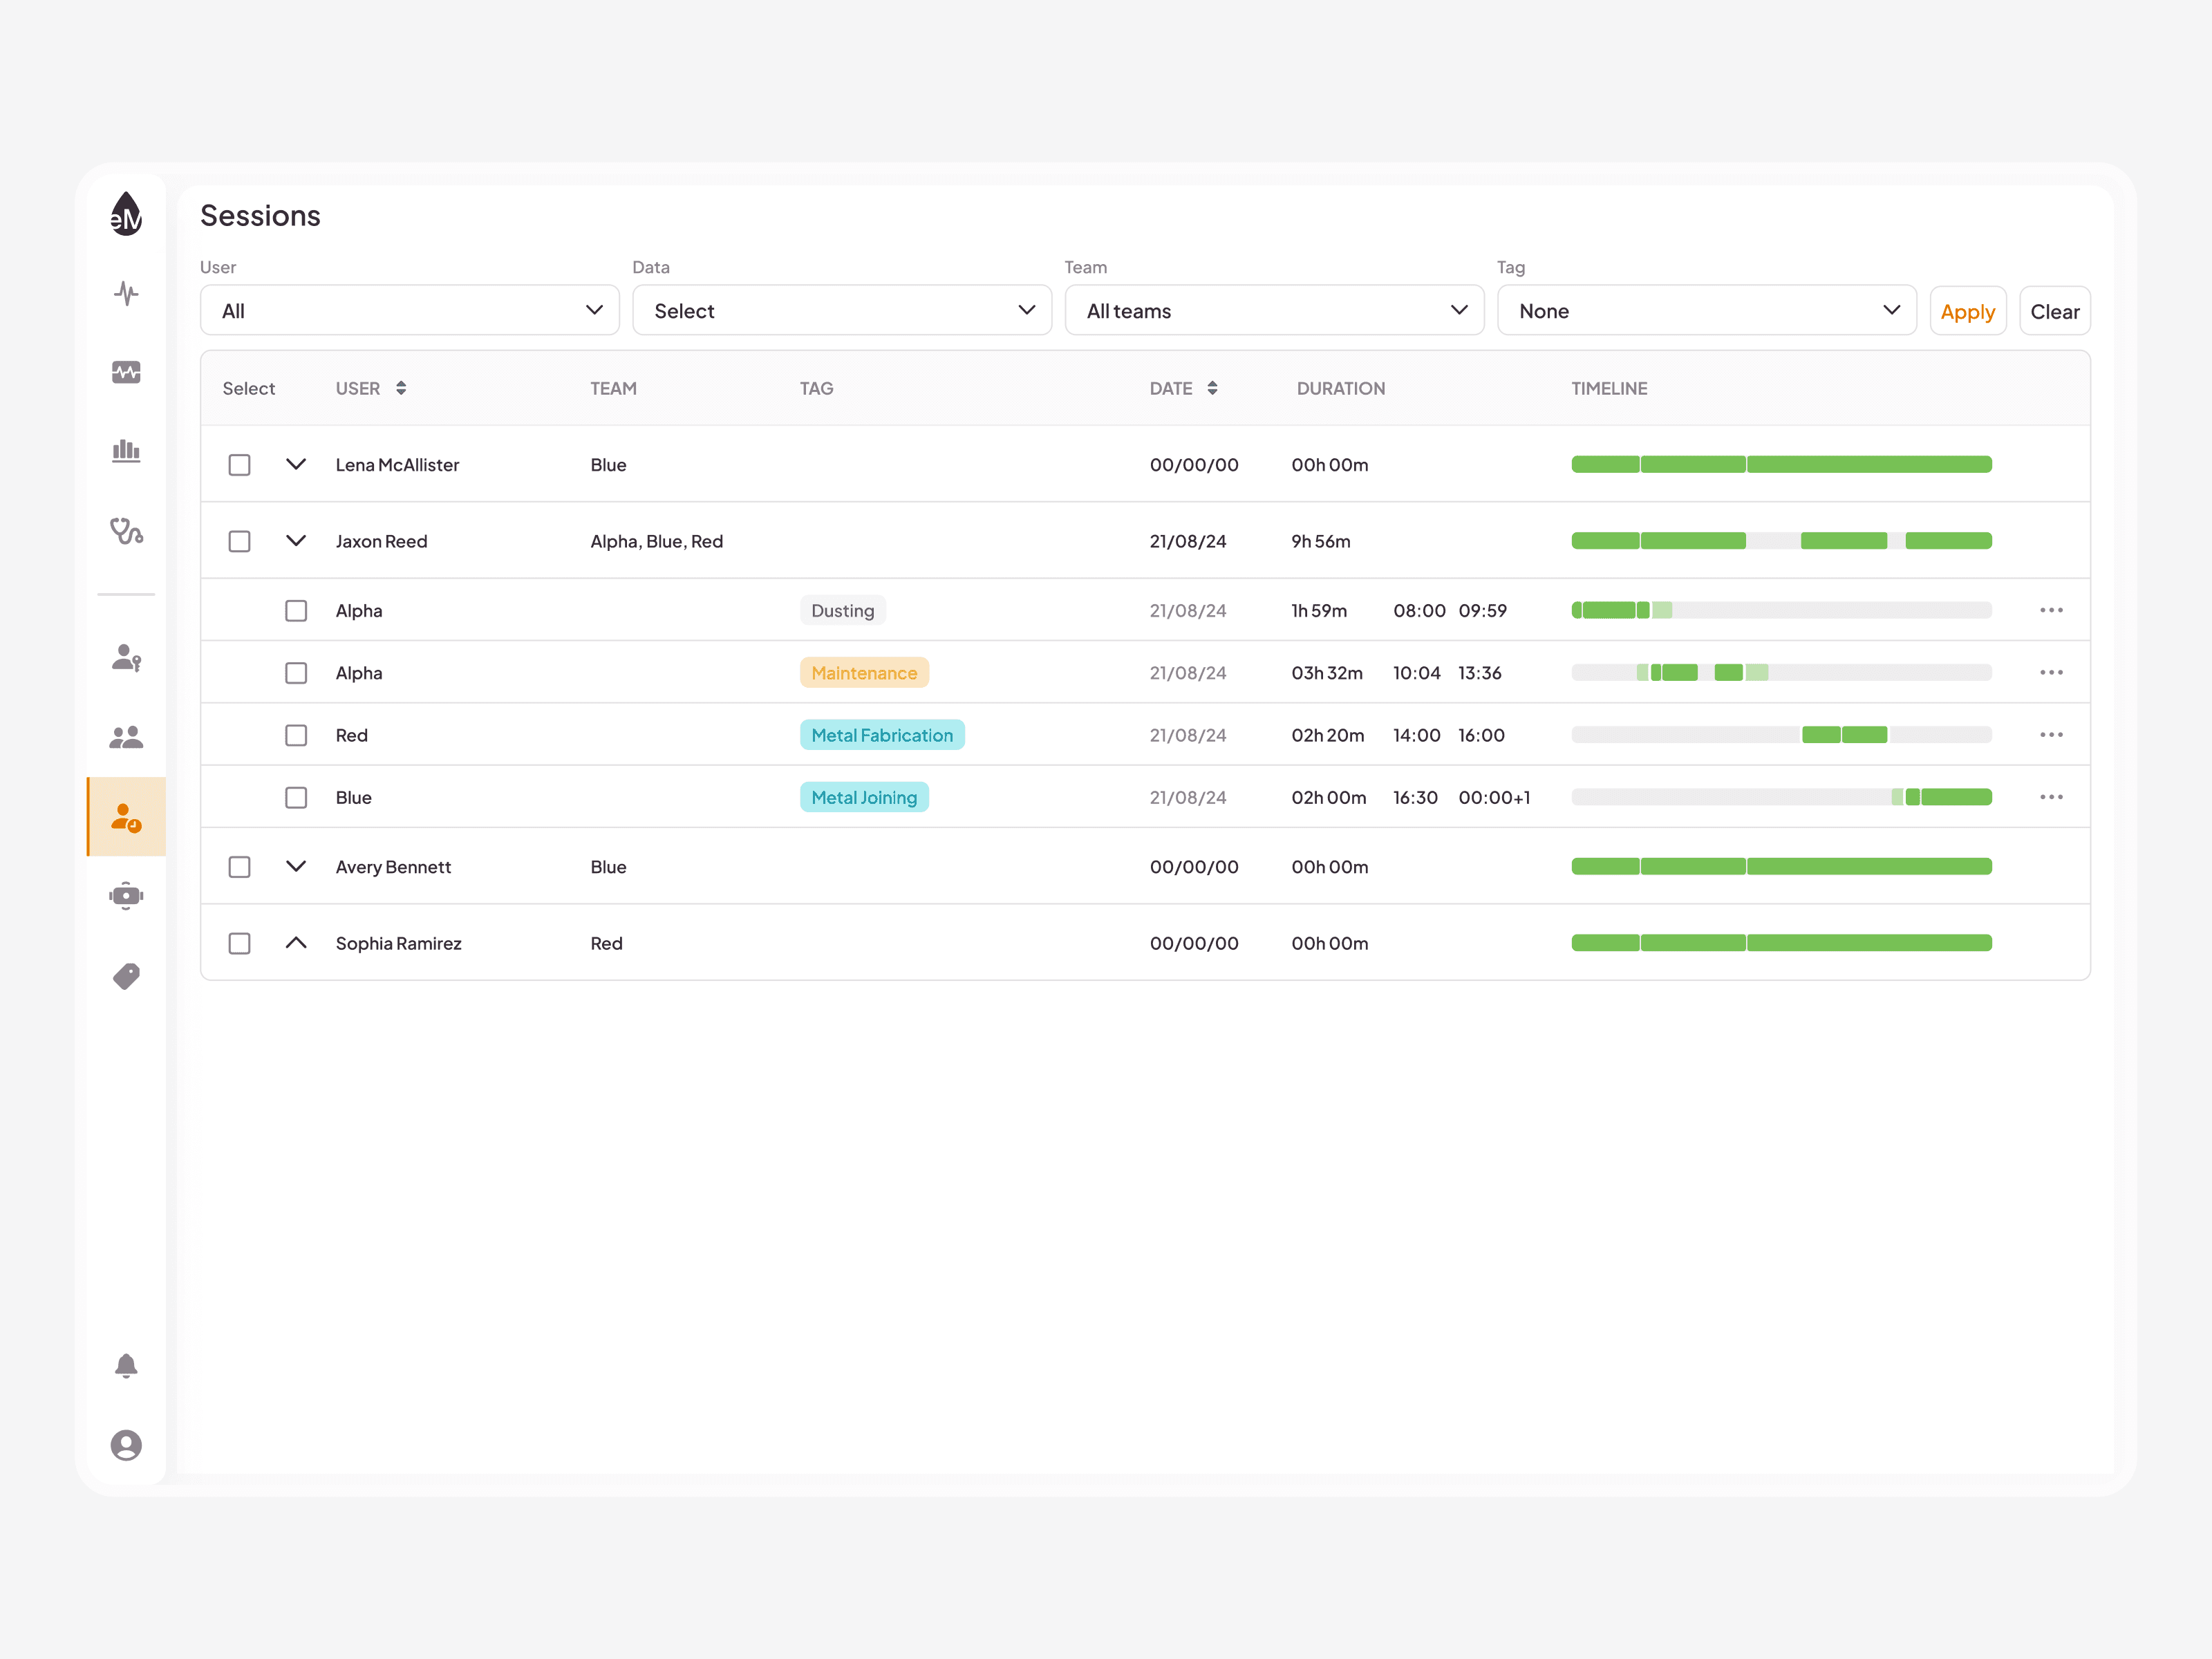
Task: Open the user key permissions icon
Action: click(x=126, y=658)
